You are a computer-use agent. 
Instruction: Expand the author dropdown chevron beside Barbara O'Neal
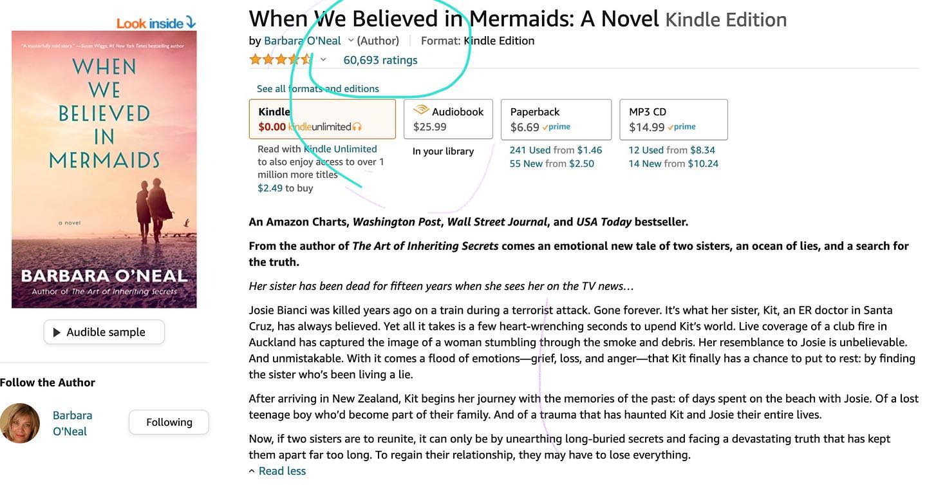351,41
